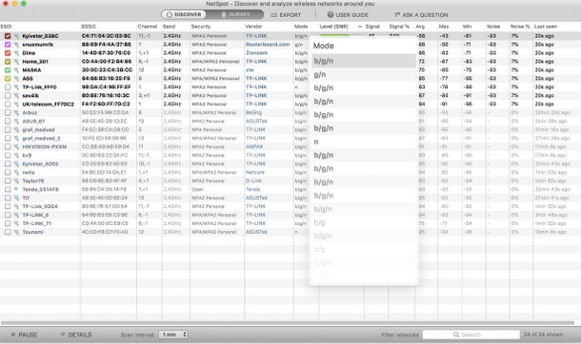Click the Wi-Fi icon next to Dima

pyautogui.click(x=16, y=53)
